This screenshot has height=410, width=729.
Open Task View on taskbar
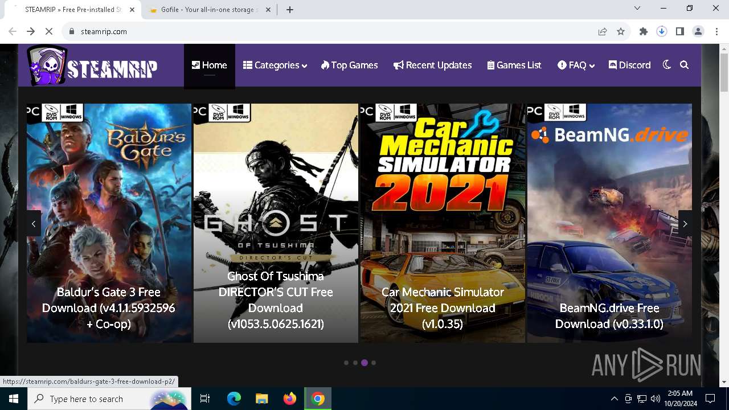[205, 399]
